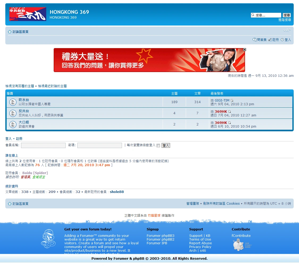299x269 pixels.
Task: Open the Arch link in footer
Action: (193, 250)
